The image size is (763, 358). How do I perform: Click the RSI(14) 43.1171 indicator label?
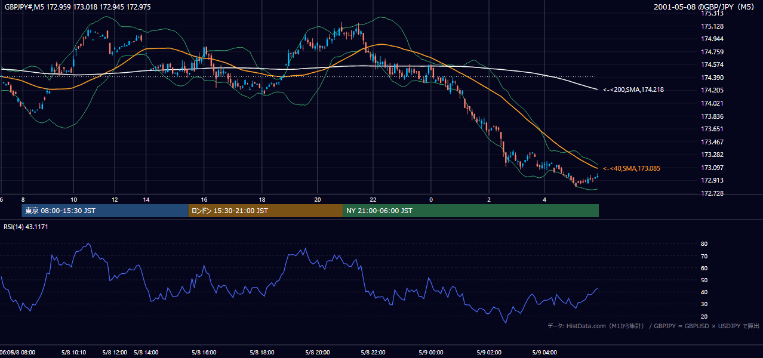[26, 227]
